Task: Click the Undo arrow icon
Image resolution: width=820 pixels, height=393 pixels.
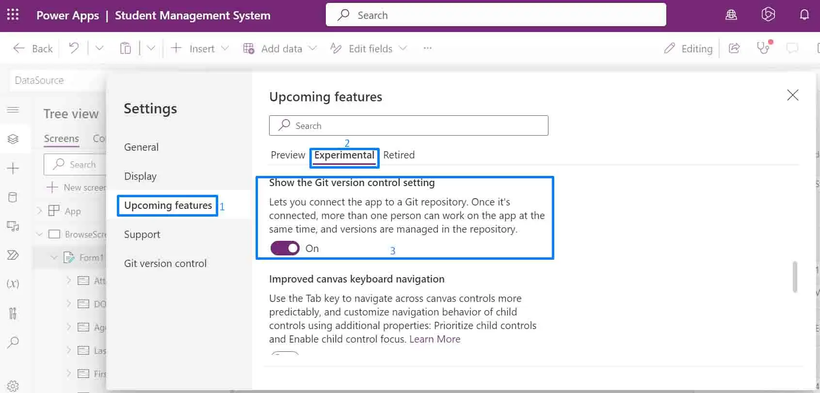Action: 74,48
